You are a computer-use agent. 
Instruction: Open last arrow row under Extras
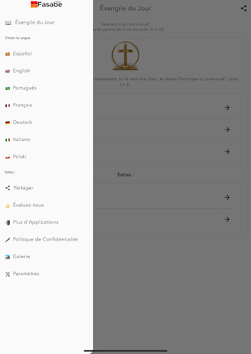[165, 219]
